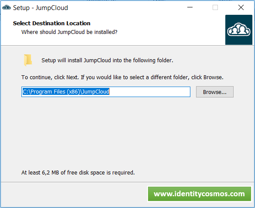
Task: Click 'Where should JumpCloud be installed?' text
Action: pyautogui.click(x=69, y=32)
